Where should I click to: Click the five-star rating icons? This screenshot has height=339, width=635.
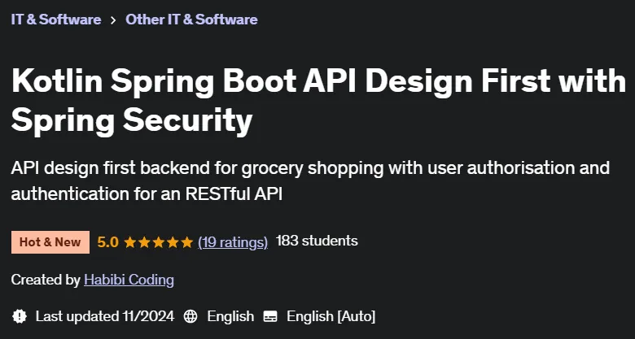coord(159,242)
